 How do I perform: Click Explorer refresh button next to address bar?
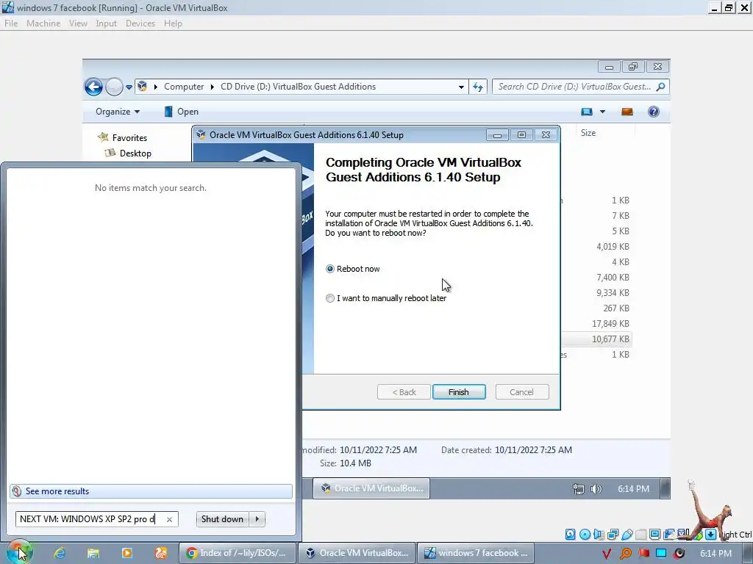pos(478,87)
